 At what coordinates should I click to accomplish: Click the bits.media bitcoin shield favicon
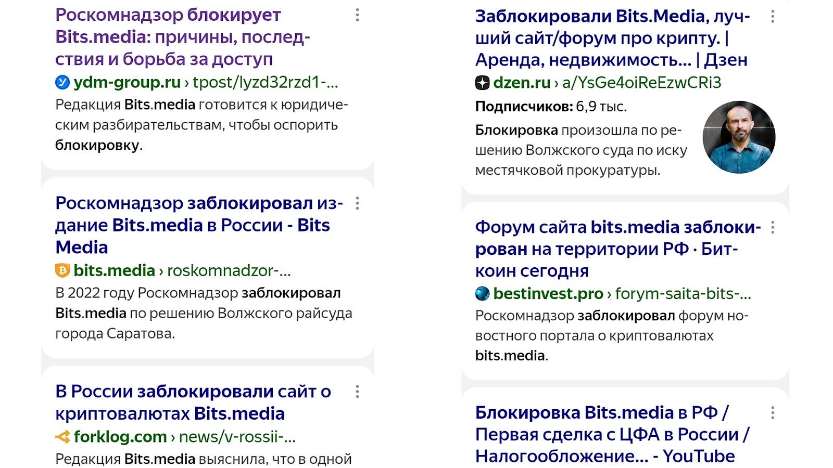pos(62,270)
